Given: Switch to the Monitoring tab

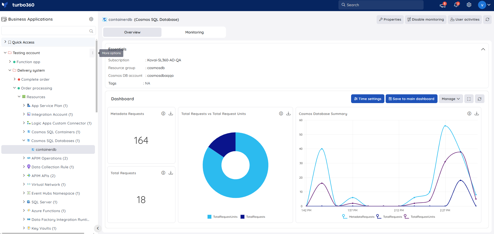Looking at the screenshot, I should point(195,32).
